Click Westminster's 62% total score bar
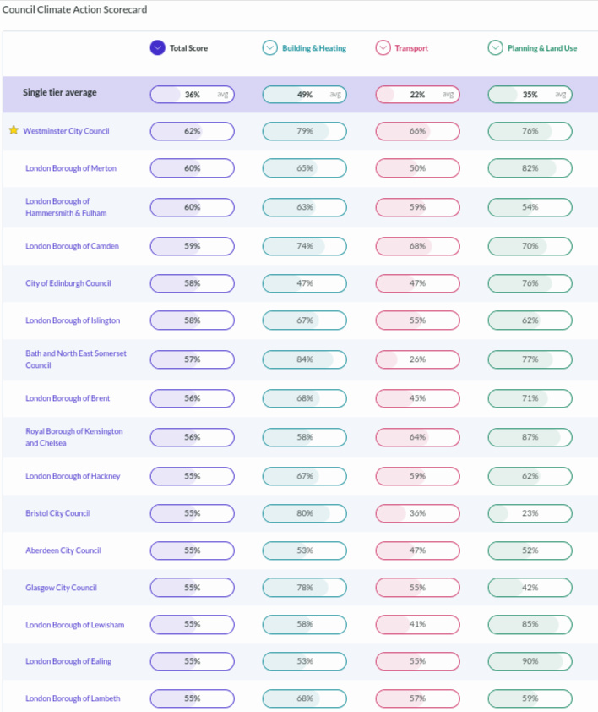Screen dimensions: 598x712 tap(192, 131)
